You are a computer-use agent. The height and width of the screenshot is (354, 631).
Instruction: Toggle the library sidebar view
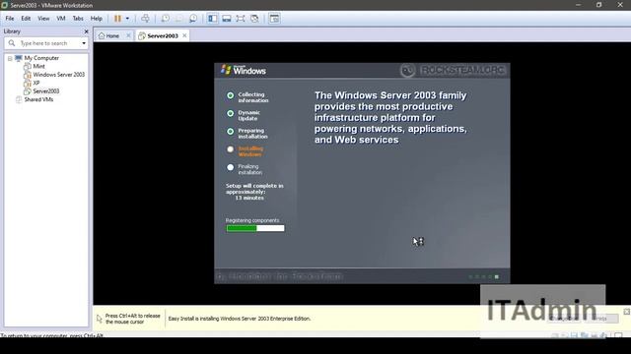click(x=213, y=19)
